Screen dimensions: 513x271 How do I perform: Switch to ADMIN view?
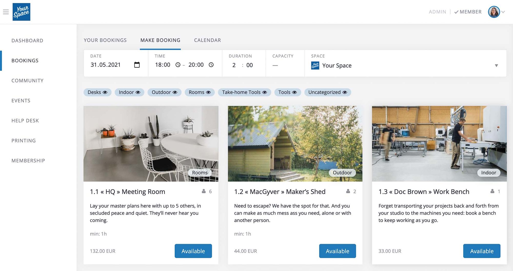[x=437, y=12]
